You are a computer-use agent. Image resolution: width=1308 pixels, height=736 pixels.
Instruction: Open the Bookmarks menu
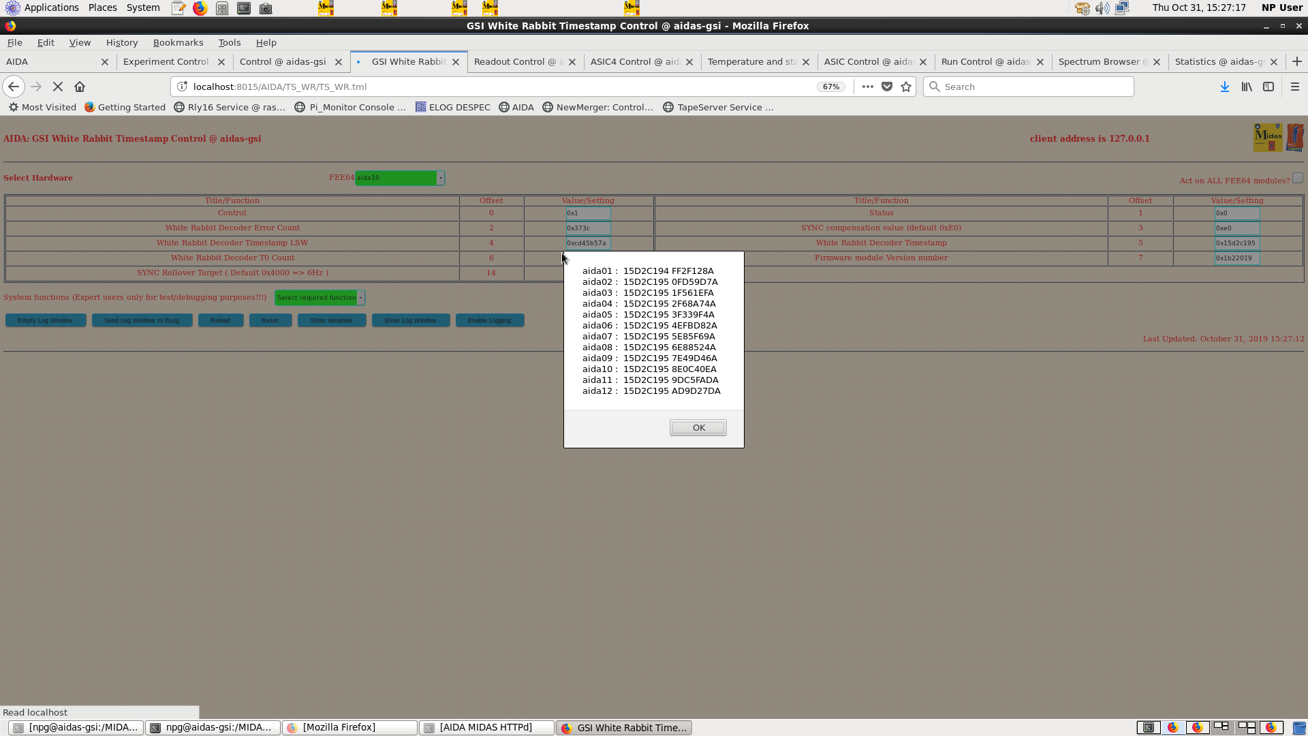tap(178, 42)
